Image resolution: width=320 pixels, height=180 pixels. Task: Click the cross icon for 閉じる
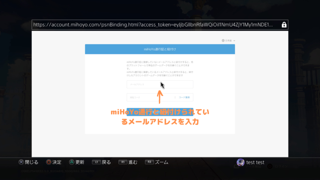tap(21, 162)
